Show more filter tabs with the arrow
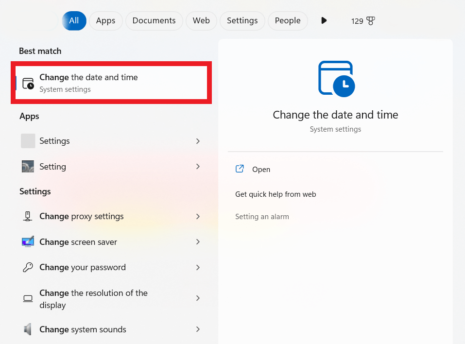This screenshot has width=465, height=344. coord(324,20)
